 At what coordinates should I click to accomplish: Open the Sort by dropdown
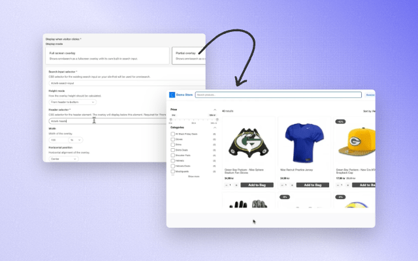tap(369, 111)
